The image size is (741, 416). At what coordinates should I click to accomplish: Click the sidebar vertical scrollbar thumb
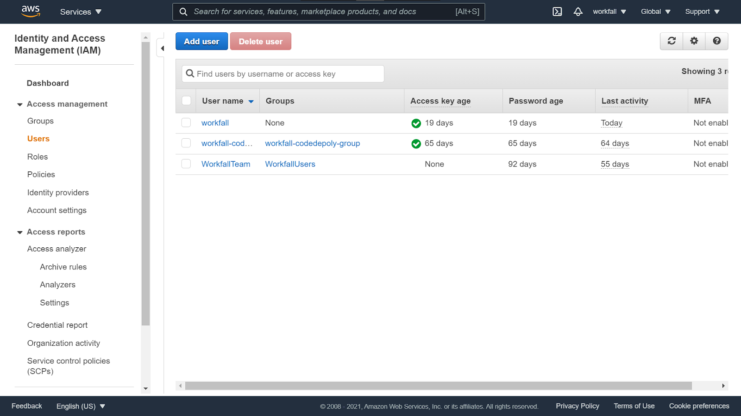pos(145,184)
